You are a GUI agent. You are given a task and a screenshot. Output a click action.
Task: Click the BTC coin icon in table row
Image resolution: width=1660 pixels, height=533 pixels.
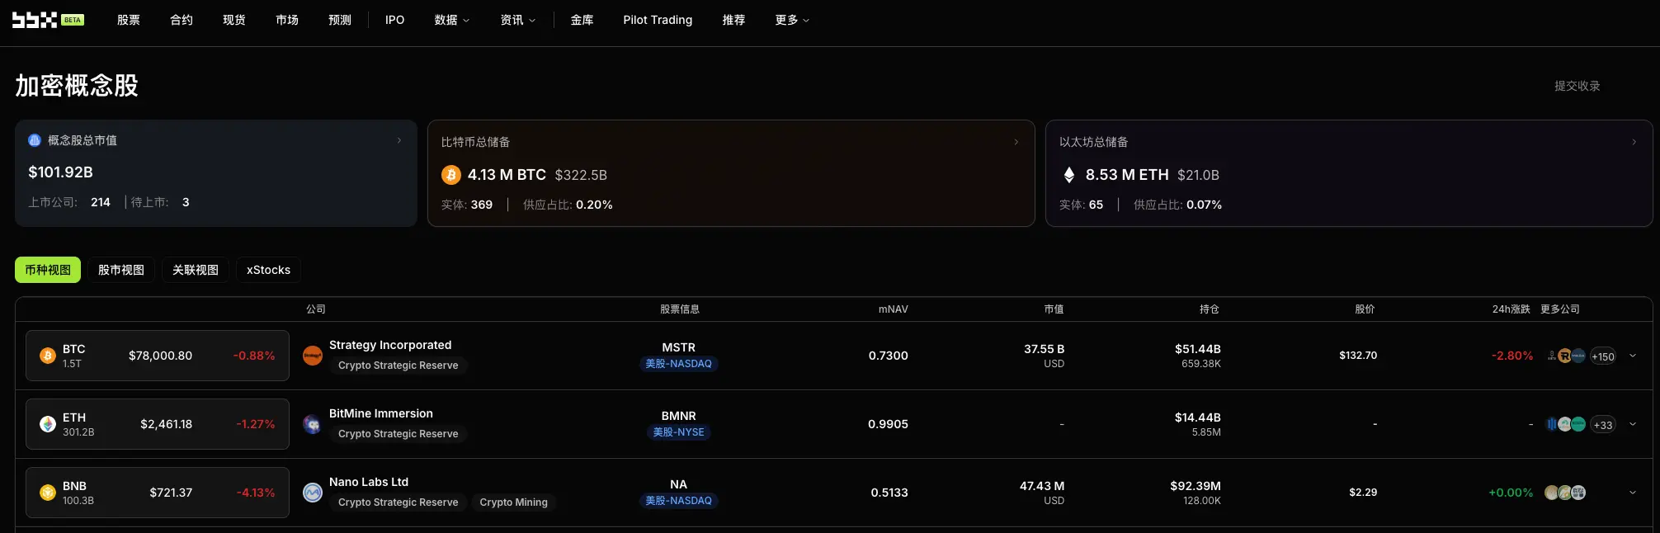click(48, 356)
